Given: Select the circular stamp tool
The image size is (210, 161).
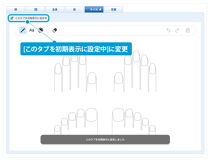Looking at the screenshot, I should [x=41, y=30].
